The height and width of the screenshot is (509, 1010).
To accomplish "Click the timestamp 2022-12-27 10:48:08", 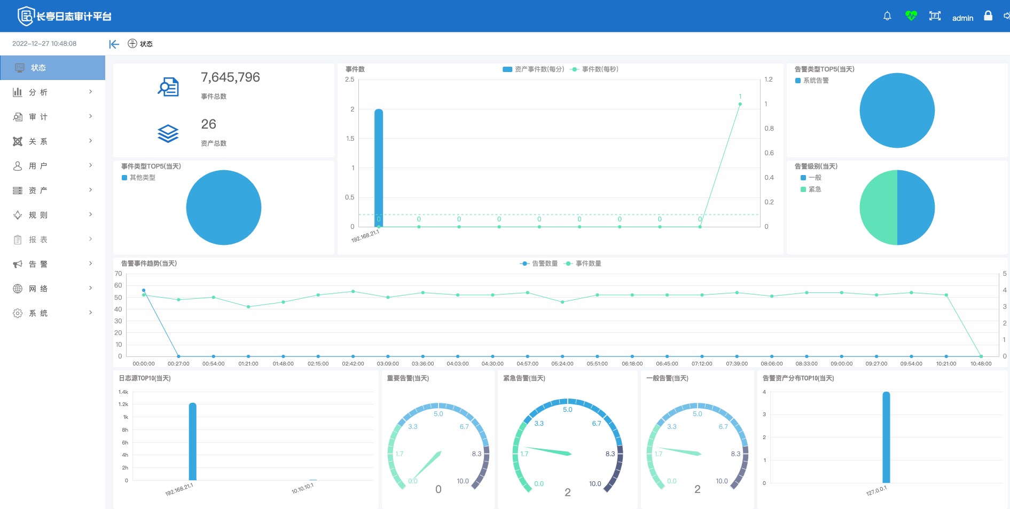I will point(44,44).
